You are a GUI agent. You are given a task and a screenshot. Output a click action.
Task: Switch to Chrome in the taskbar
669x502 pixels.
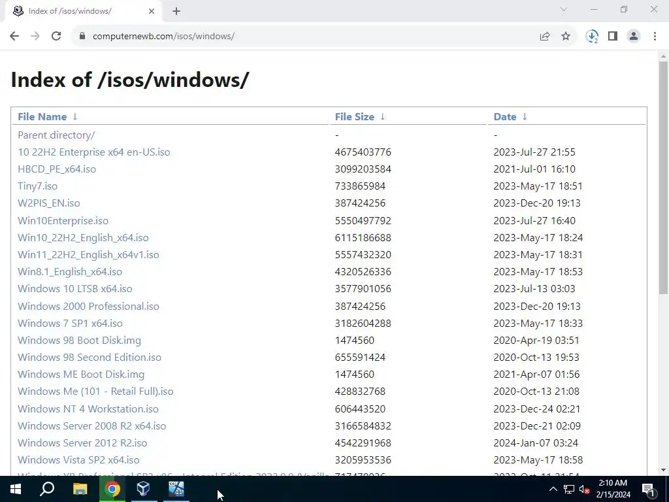point(112,489)
